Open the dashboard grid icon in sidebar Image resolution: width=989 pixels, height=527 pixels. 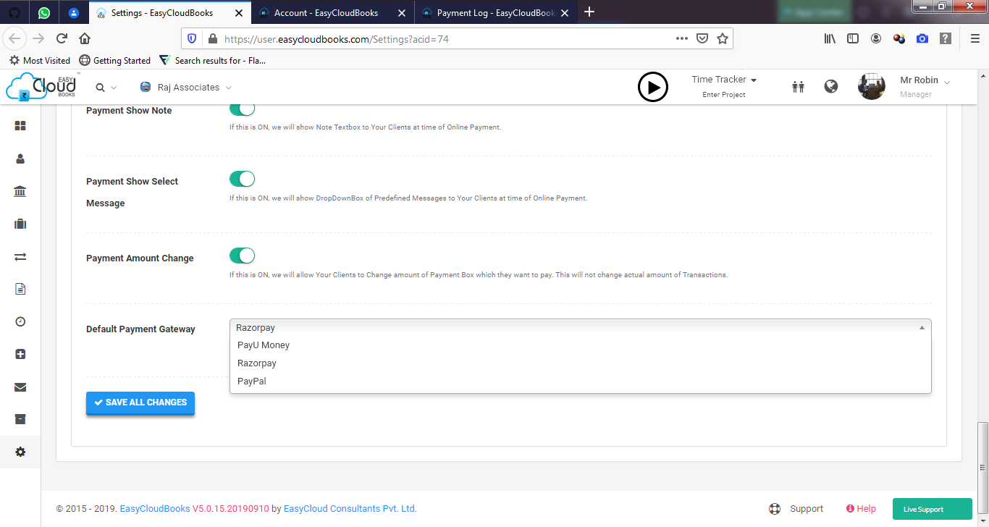point(20,126)
